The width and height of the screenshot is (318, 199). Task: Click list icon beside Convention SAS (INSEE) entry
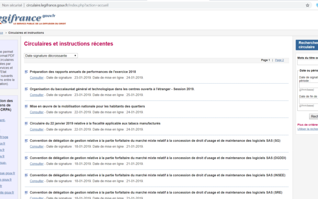(x=26, y=175)
